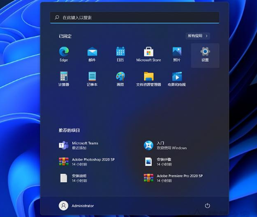The height and width of the screenshot is (217, 257).
Task: Click the '已固定' pinned section heading
Action: (65, 36)
